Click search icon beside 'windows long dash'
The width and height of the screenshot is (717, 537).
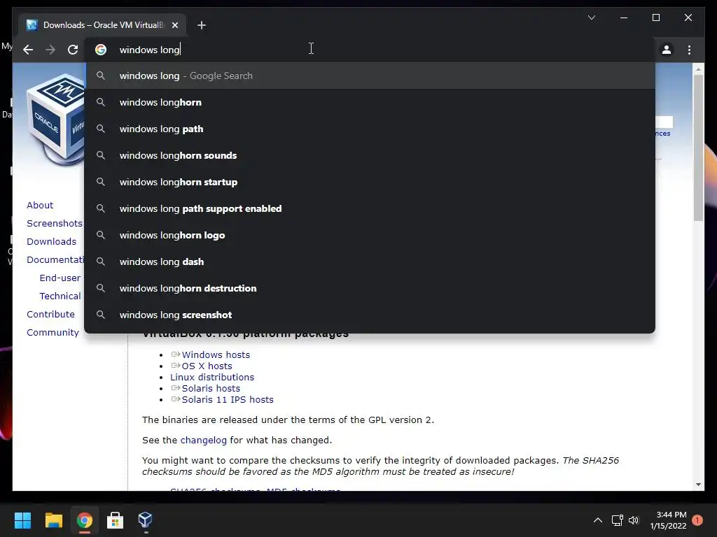click(x=101, y=262)
